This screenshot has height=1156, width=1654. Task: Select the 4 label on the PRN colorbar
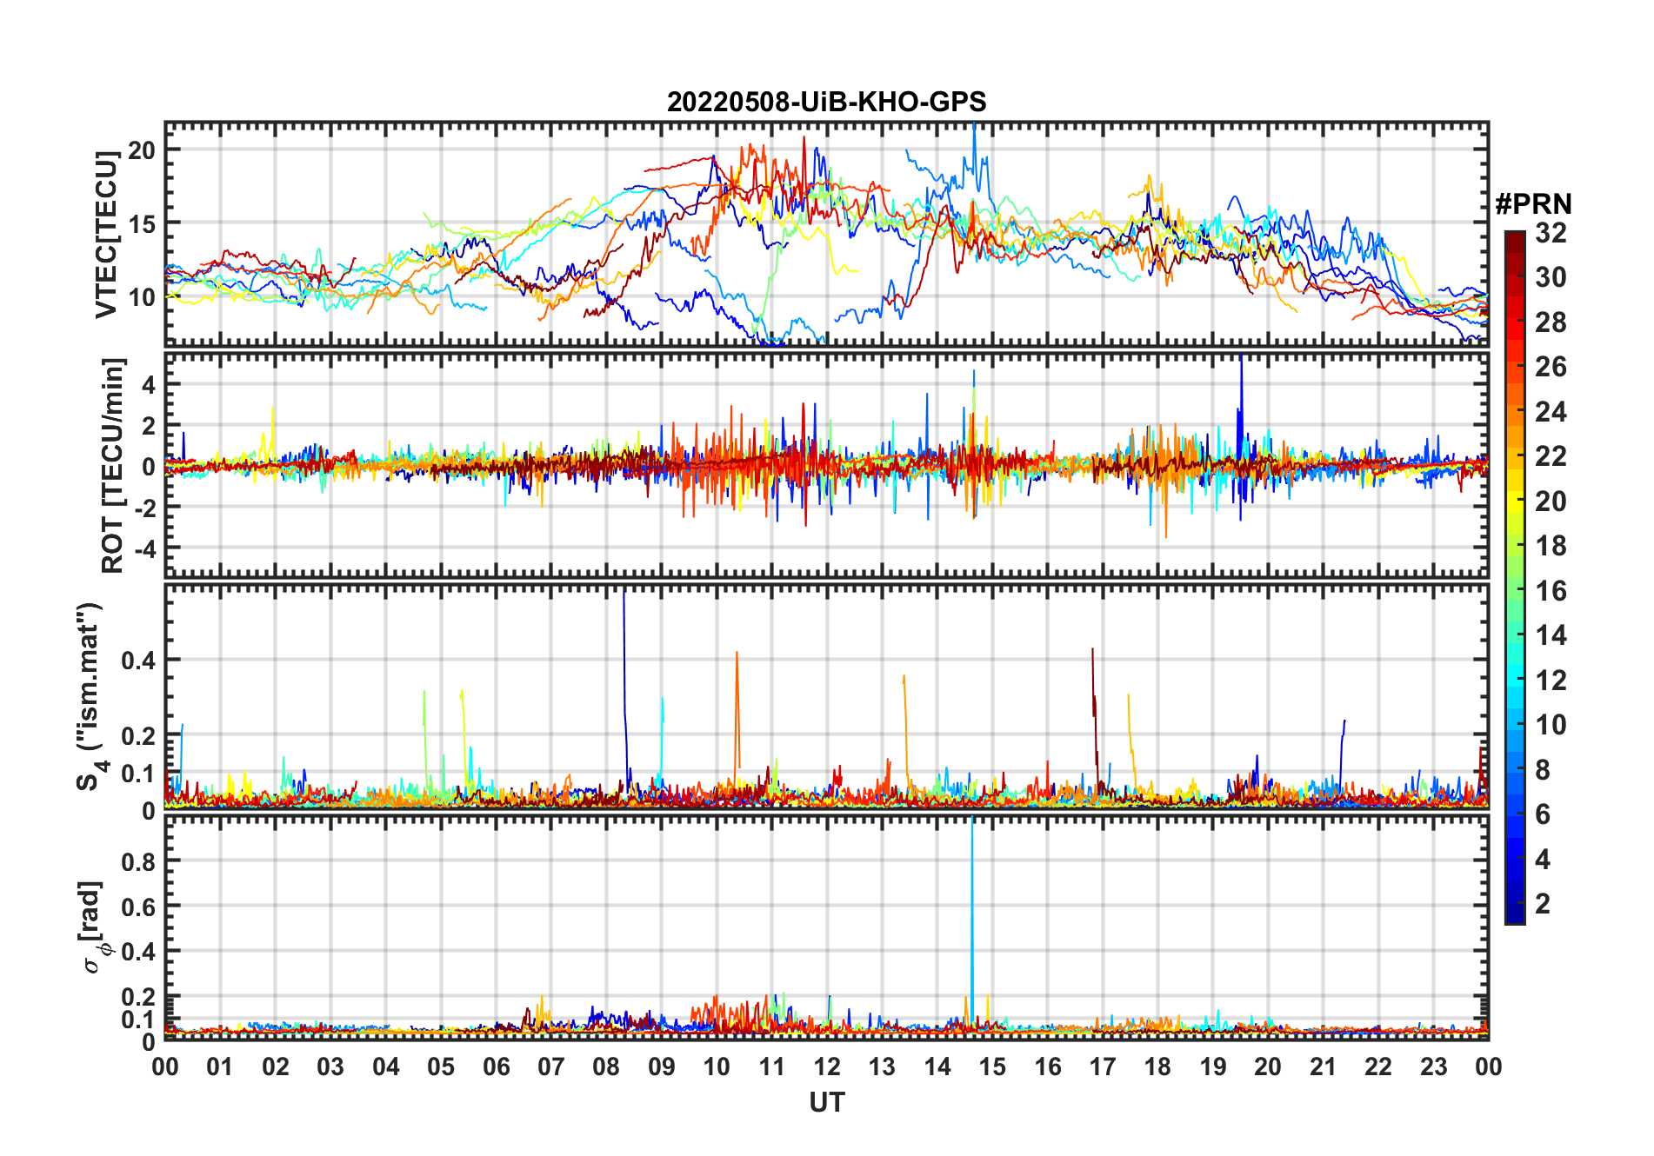pyautogui.click(x=1543, y=860)
